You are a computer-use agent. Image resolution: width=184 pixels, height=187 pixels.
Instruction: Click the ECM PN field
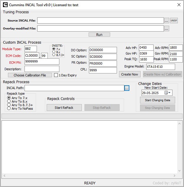42,62
